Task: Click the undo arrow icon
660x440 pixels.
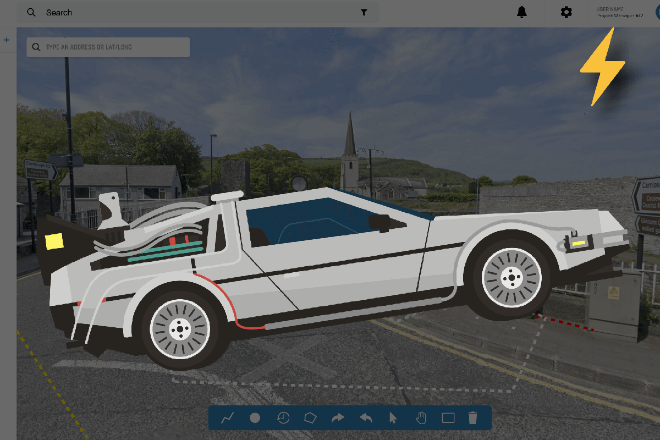Action: coord(366,418)
